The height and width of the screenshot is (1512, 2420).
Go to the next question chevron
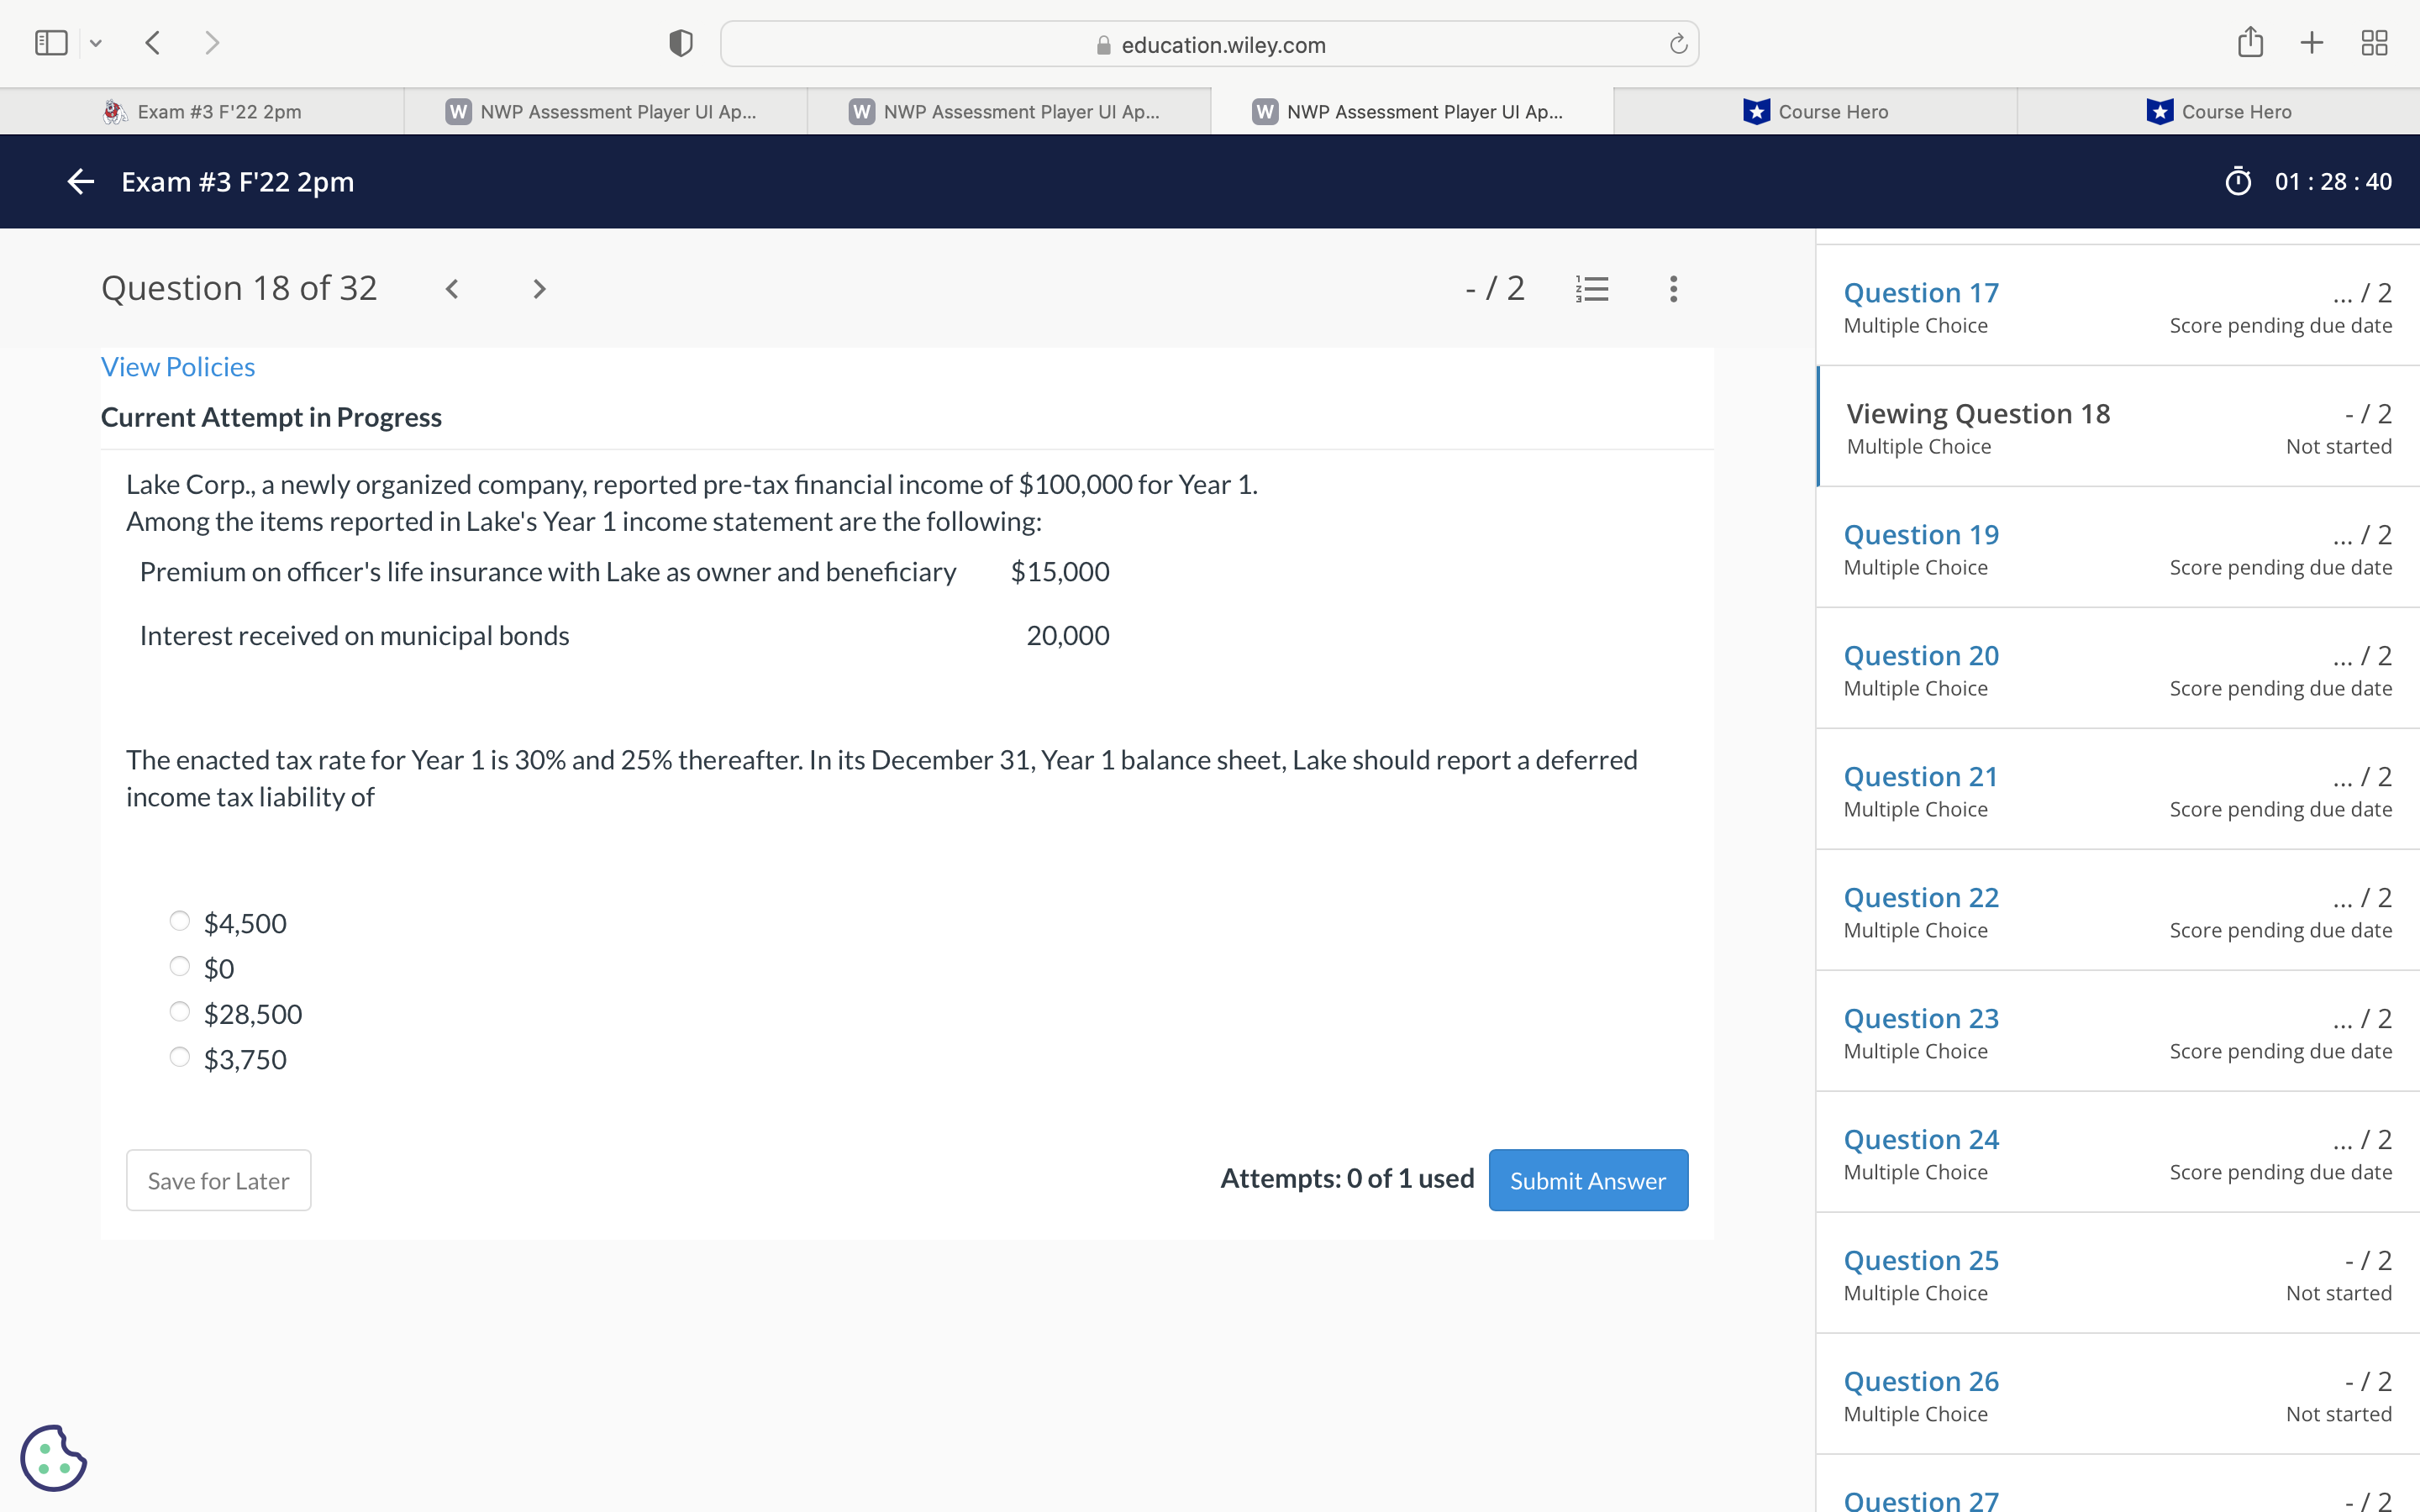tap(539, 289)
